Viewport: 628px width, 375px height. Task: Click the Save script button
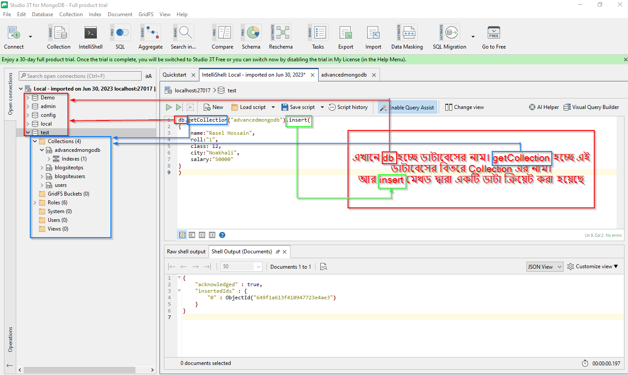298,107
